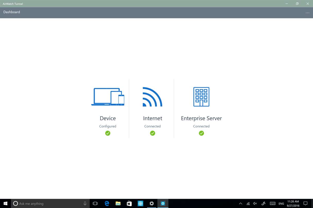The image size is (313, 208).
Task: Click the ENG language indicator
Action: pyautogui.click(x=281, y=203)
